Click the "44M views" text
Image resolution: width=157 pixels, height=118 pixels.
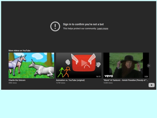[x=13, y=83]
